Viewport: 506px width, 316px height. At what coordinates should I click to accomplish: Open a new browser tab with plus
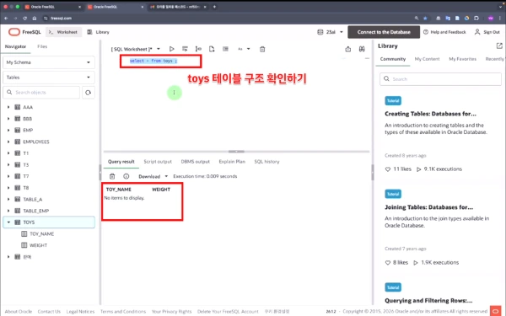(x=214, y=7)
